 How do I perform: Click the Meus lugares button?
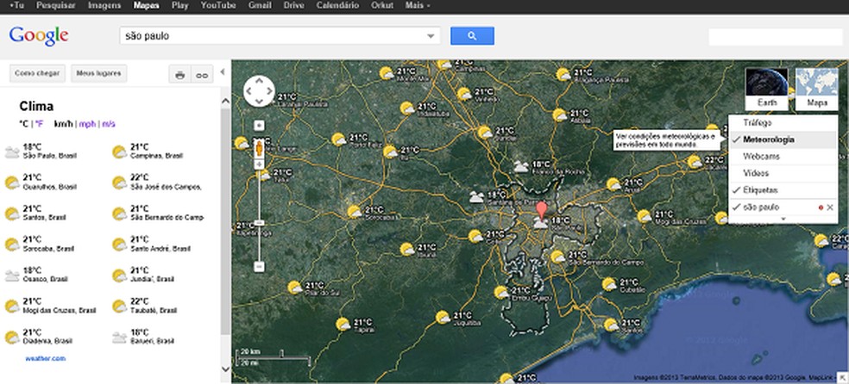click(98, 73)
